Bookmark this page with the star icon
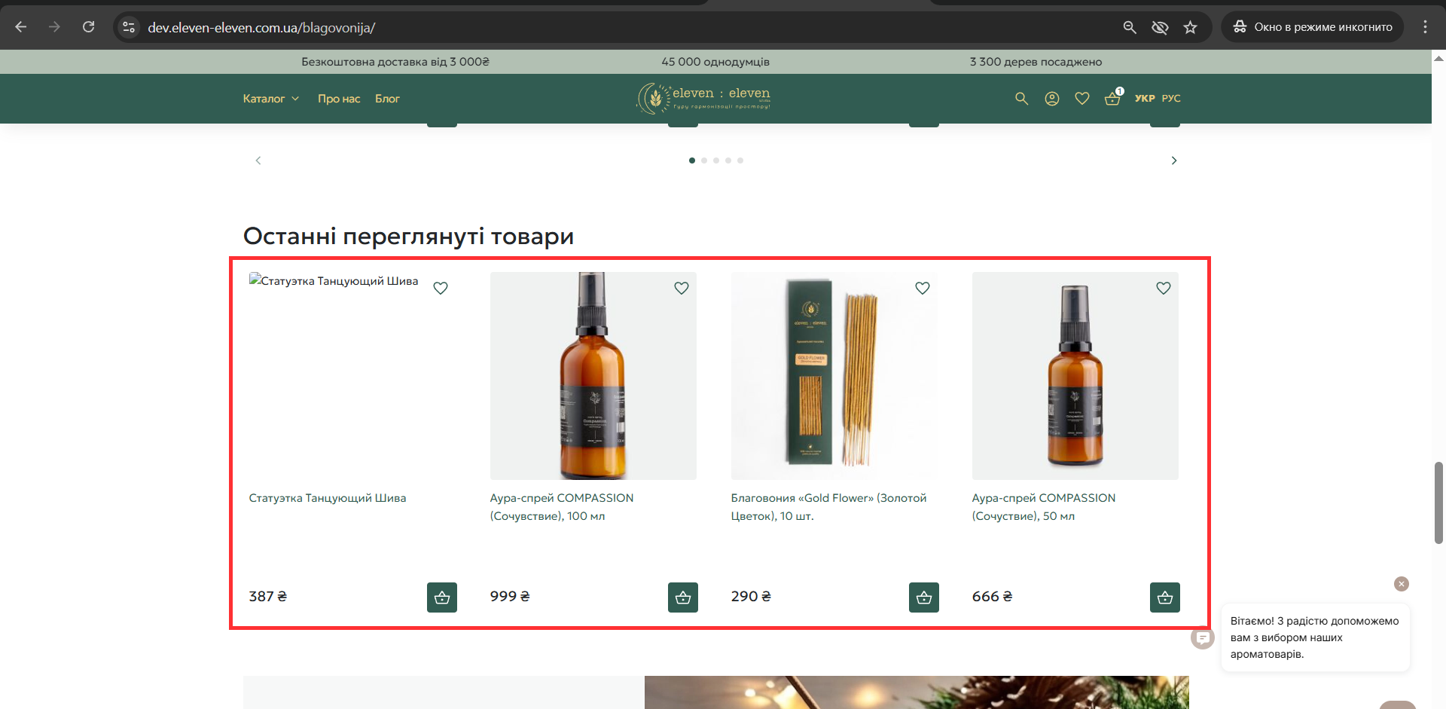Viewport: 1446px width, 709px height. pyautogui.click(x=1190, y=27)
